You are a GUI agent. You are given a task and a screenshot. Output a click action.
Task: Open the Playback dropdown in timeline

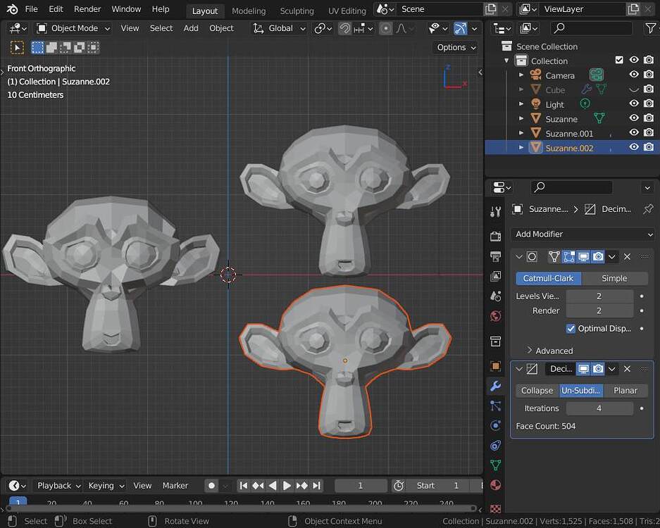coord(58,486)
